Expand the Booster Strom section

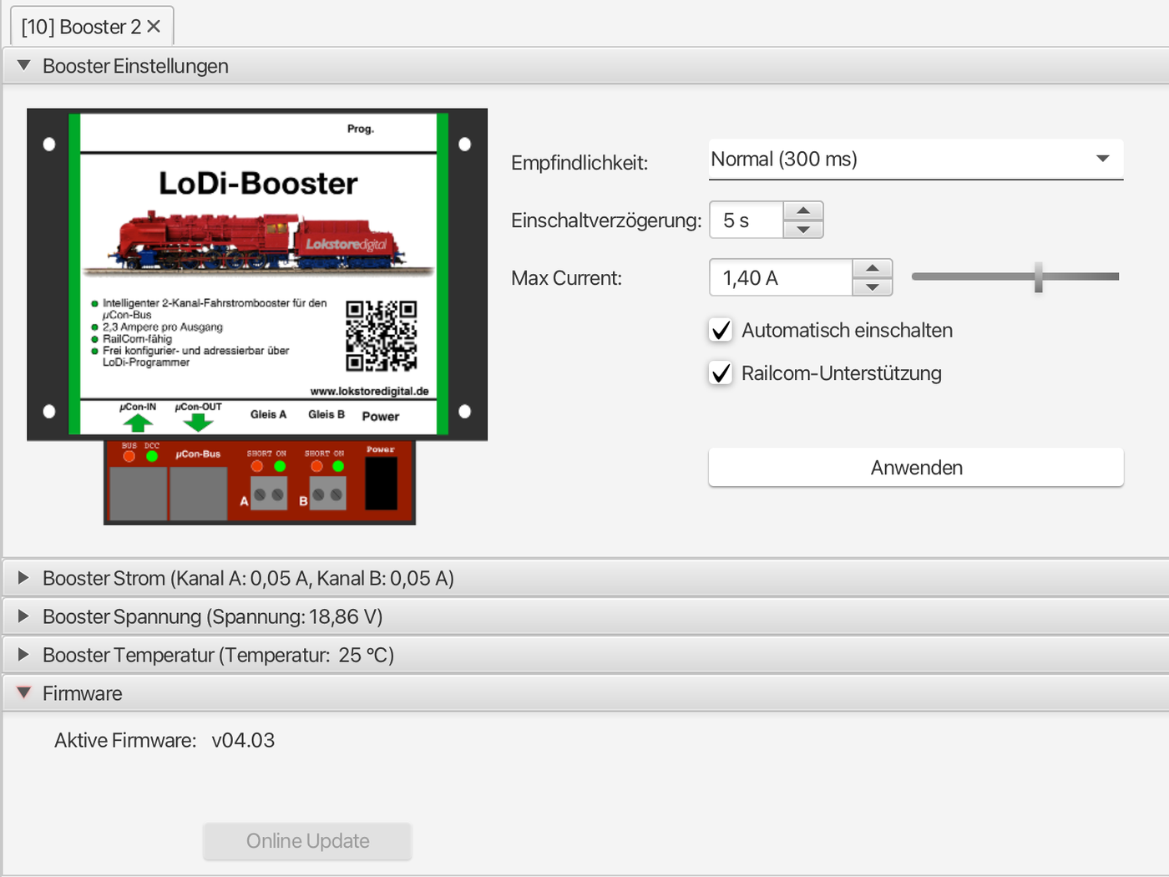(23, 578)
